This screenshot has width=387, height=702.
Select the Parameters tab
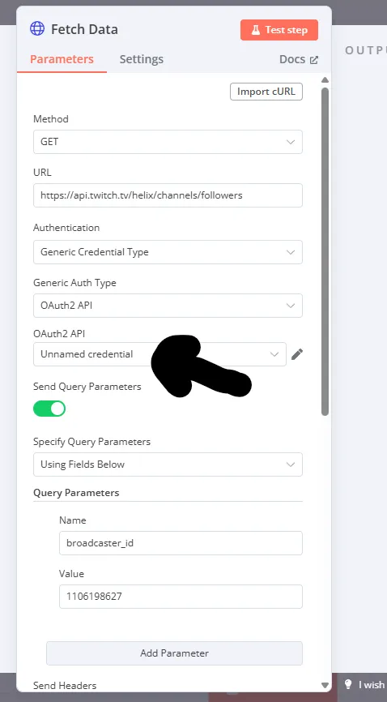tap(62, 59)
